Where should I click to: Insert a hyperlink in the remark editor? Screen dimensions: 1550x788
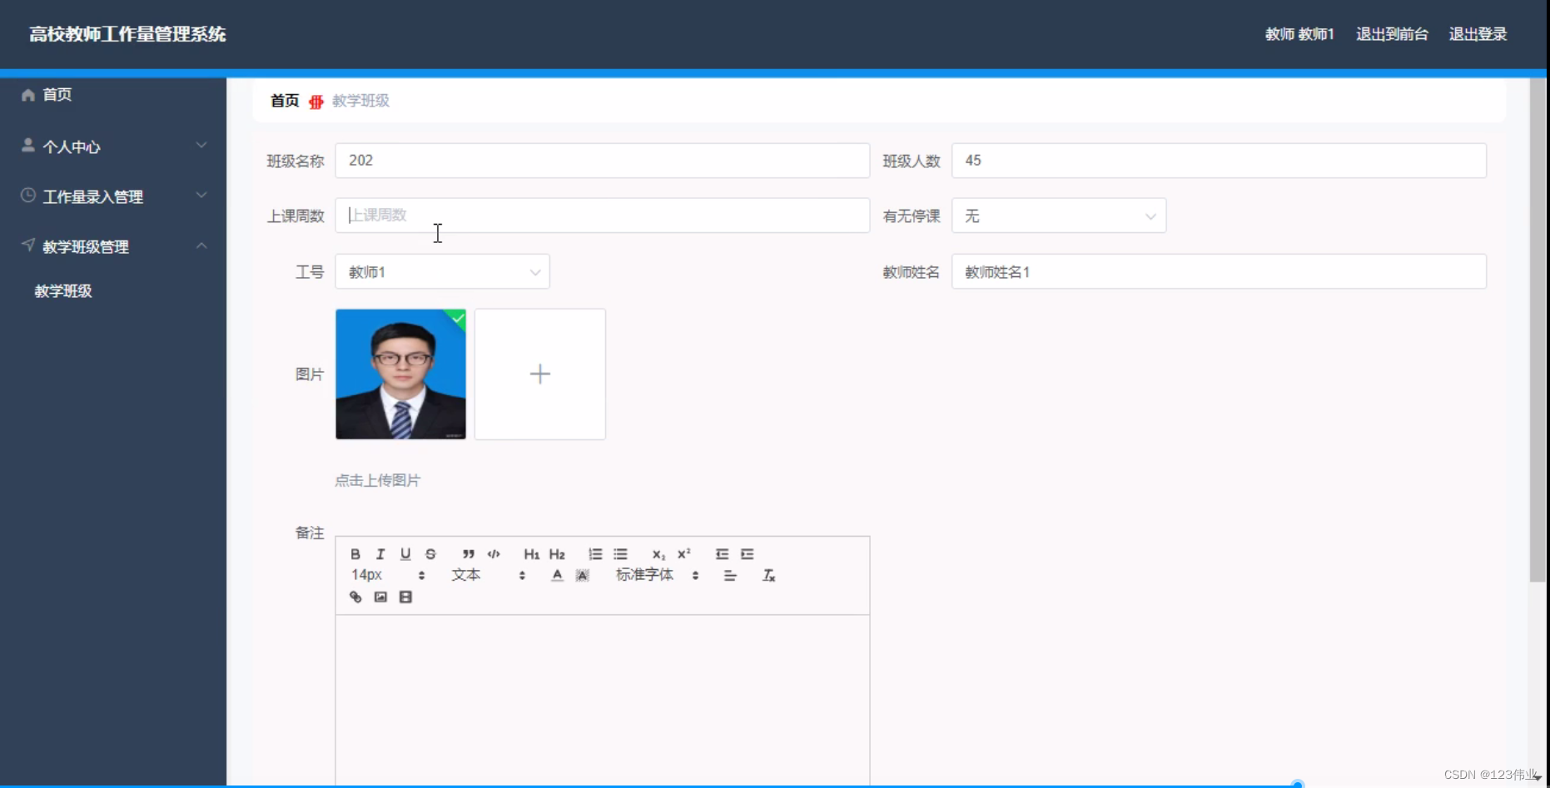pos(355,597)
